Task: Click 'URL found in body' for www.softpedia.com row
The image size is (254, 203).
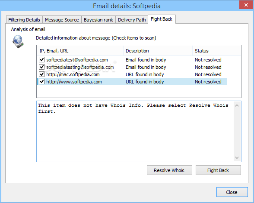Action: [145, 82]
